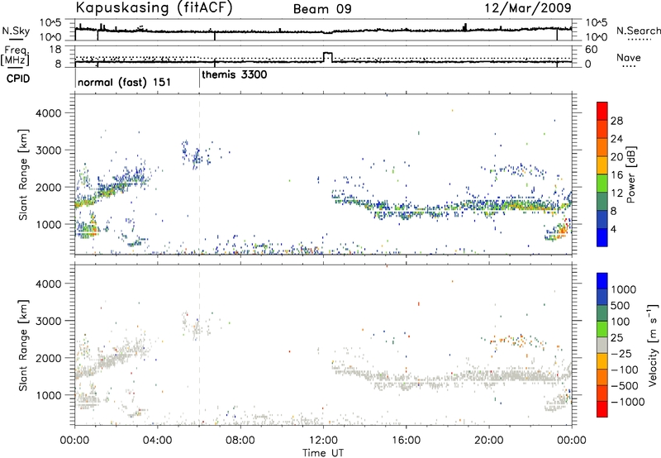This screenshot has width=661, height=458.
Task: Click the 4000 tick on power panel
Action: click(48, 113)
